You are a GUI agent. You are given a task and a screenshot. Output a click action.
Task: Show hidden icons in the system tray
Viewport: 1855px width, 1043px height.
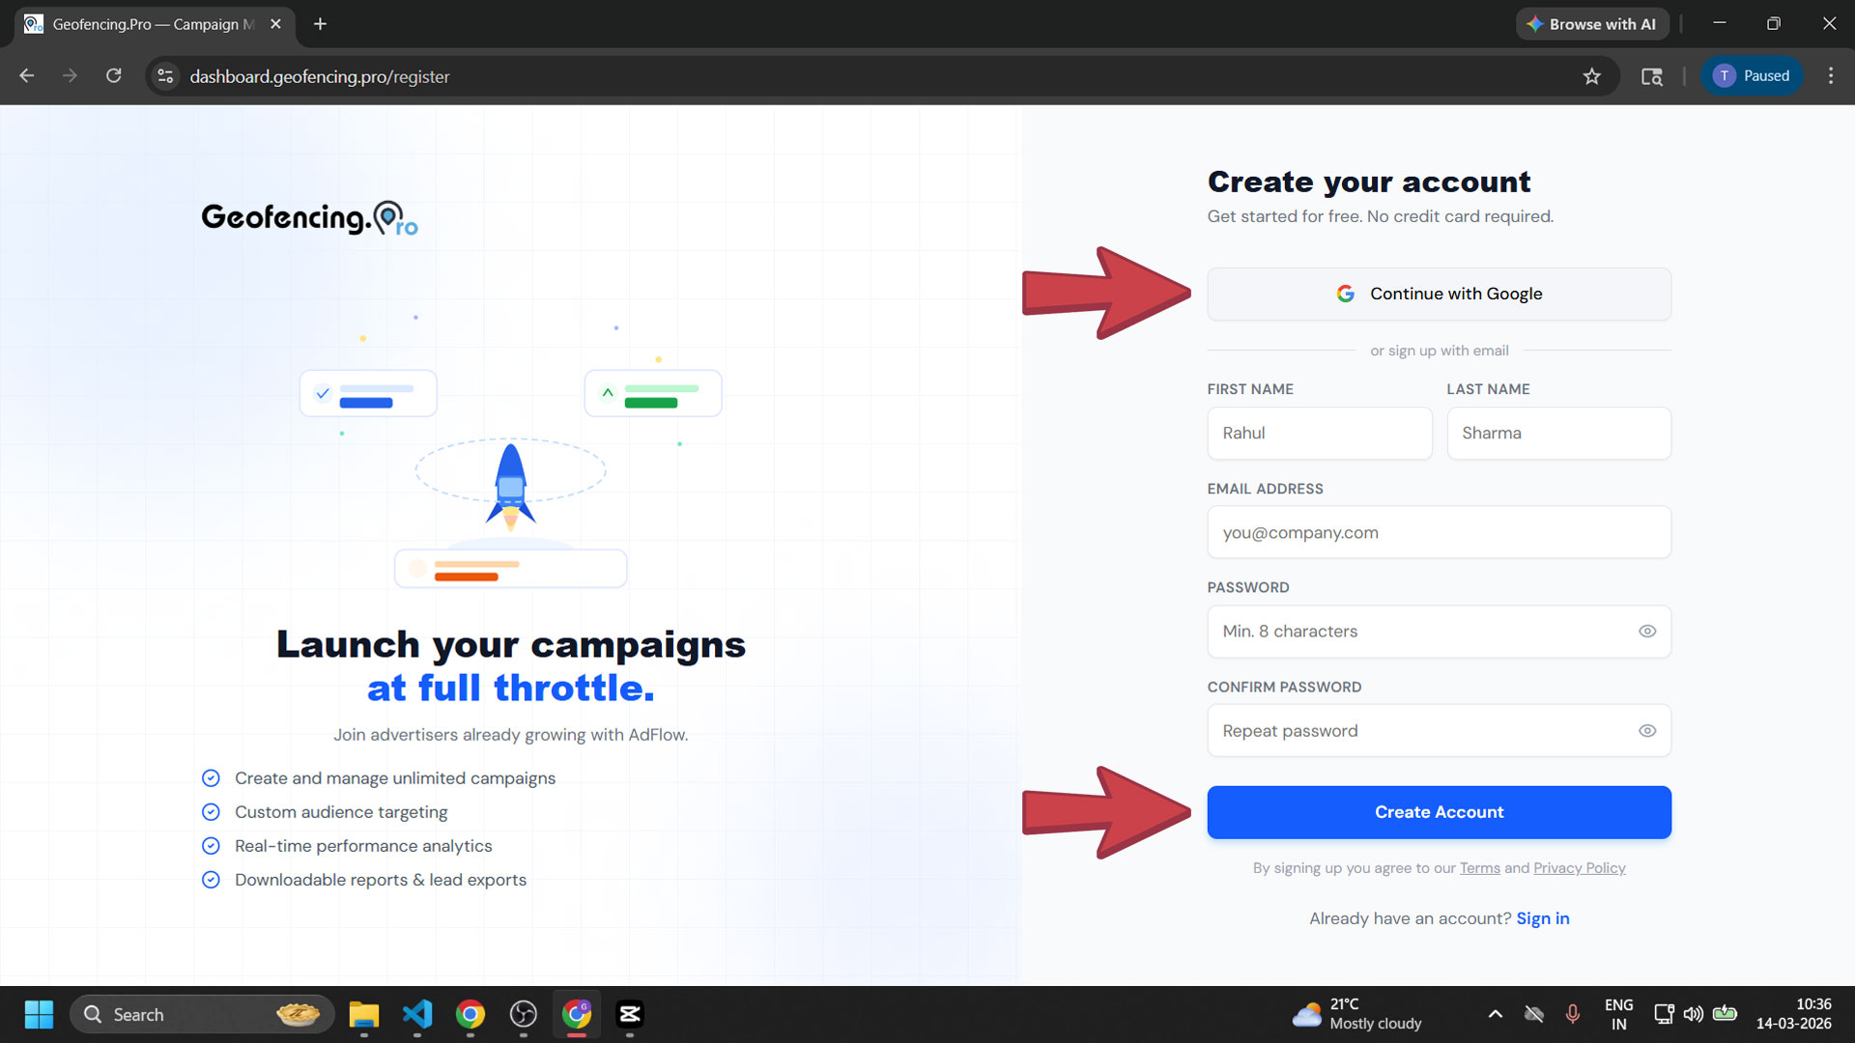[x=1495, y=1015]
